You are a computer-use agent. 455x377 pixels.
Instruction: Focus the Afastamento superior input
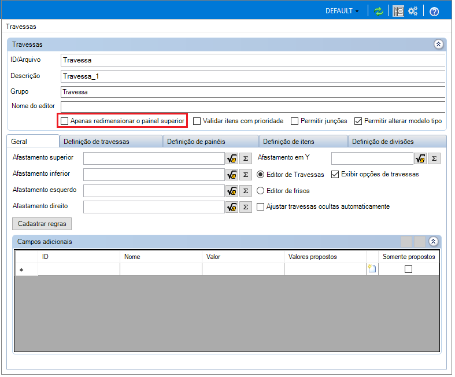[155, 160]
